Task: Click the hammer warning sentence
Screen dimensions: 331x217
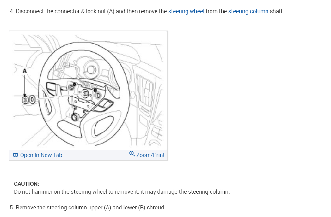Action: tap(122, 192)
